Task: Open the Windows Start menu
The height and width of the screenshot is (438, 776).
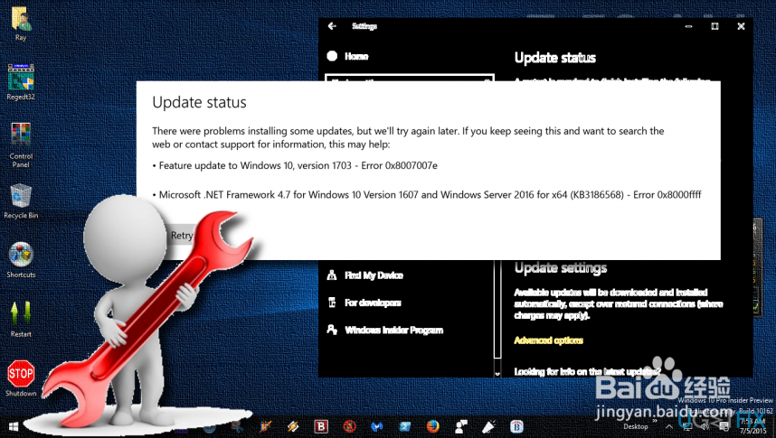Action: (14, 426)
